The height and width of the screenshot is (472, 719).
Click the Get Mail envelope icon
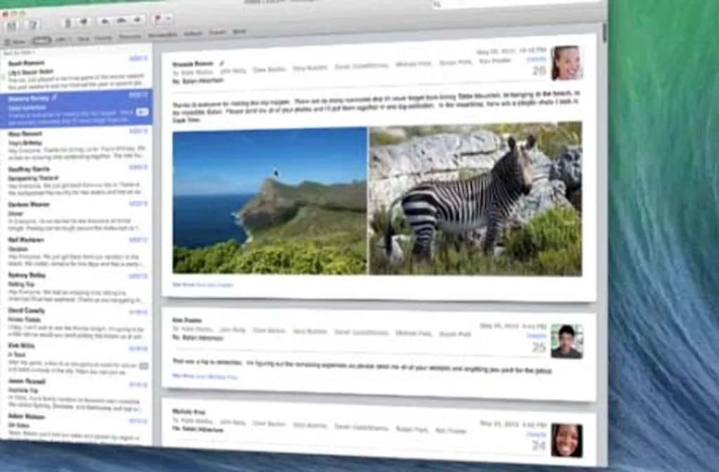click(11, 25)
